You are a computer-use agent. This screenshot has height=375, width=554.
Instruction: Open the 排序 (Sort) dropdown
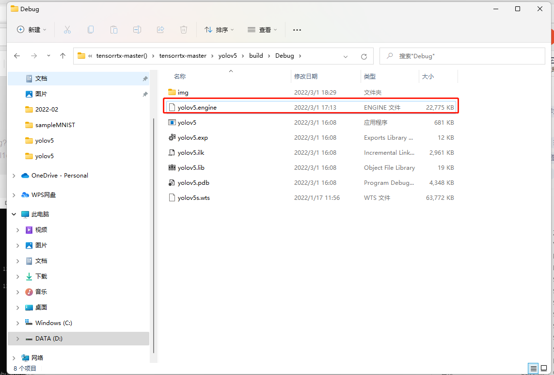(x=219, y=30)
